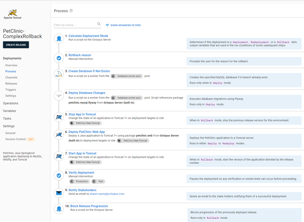Click the Octopus icon for step 1
The height and width of the screenshot is (222, 304).
pos(59,39)
